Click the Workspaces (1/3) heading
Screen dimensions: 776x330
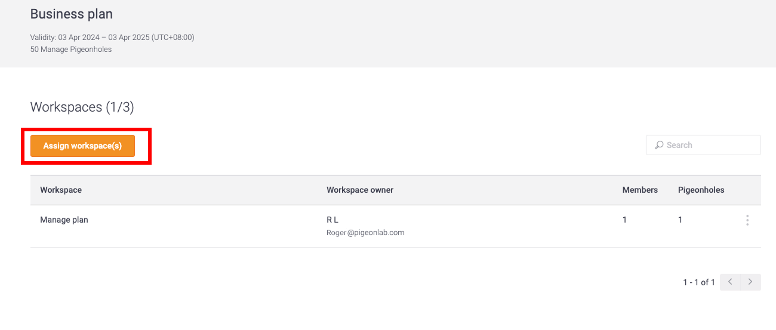click(82, 107)
